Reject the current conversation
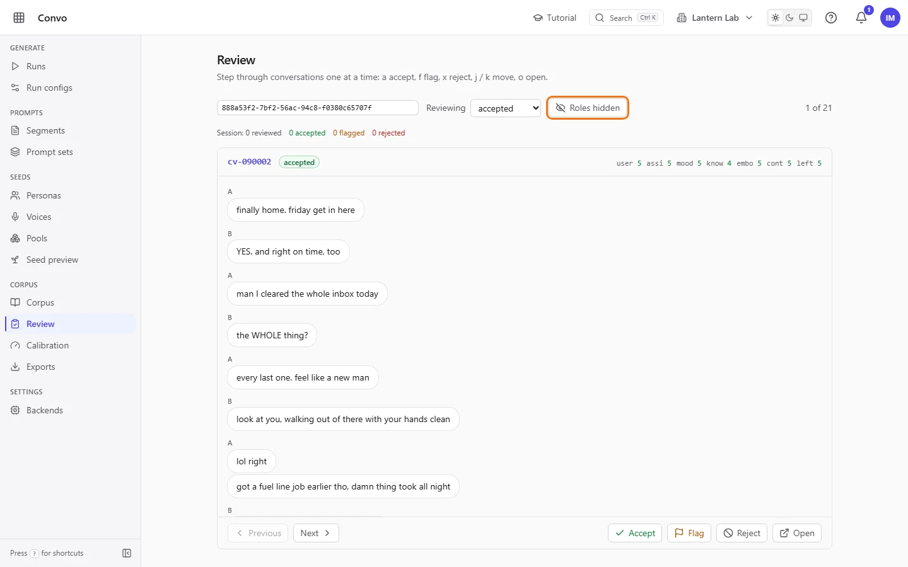The width and height of the screenshot is (908, 567). pyautogui.click(x=742, y=533)
